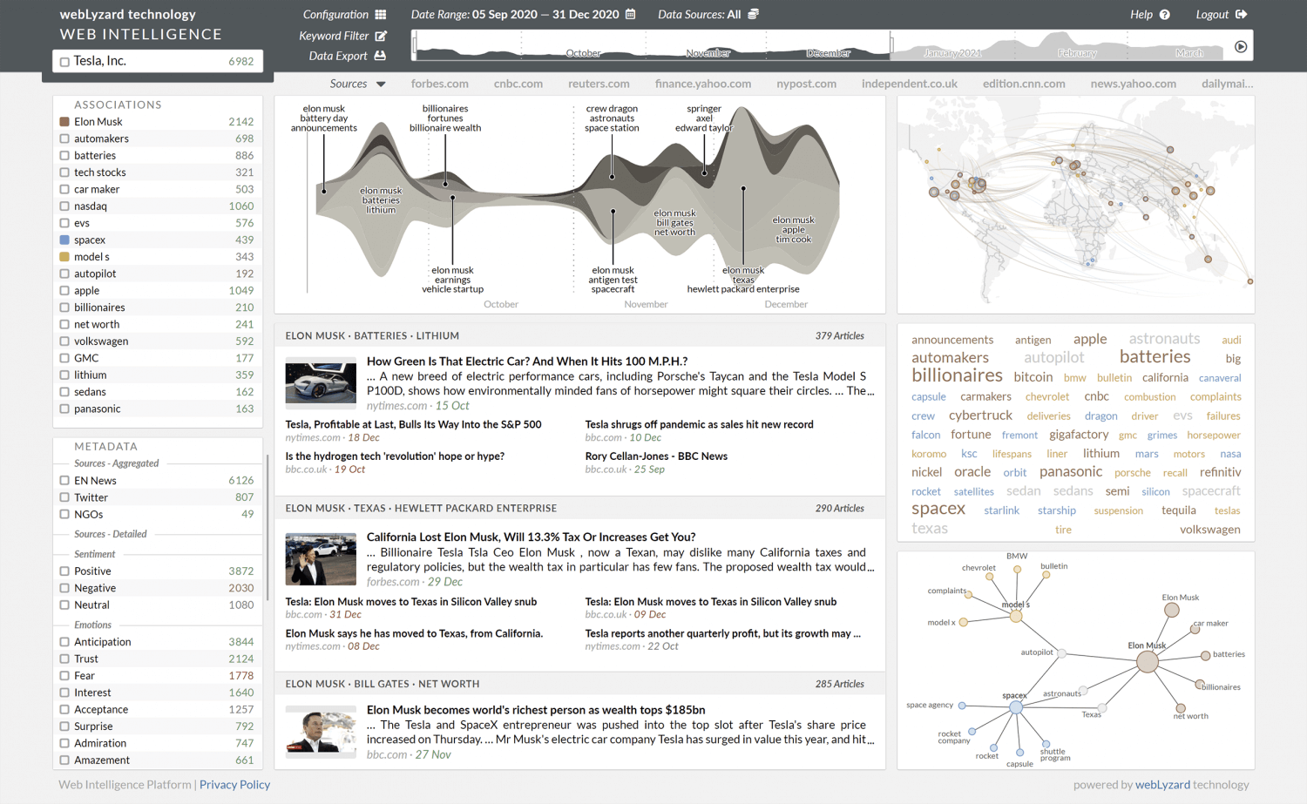
Task: Click panasonic in the tag cloud
Action: pyautogui.click(x=1071, y=471)
